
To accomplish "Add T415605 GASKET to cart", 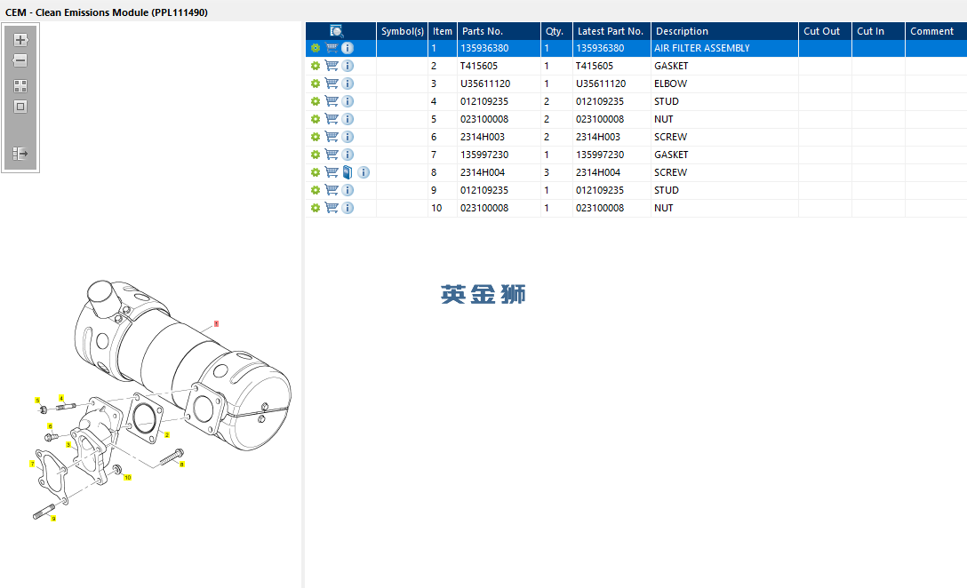I will (x=332, y=66).
